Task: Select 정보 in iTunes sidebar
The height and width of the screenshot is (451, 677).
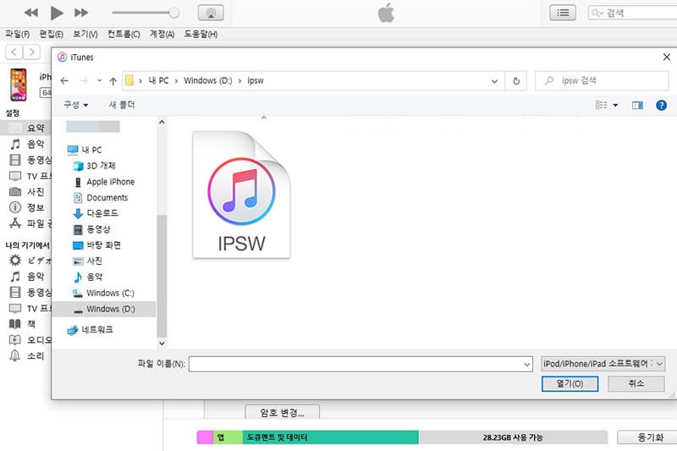Action: coord(27,207)
